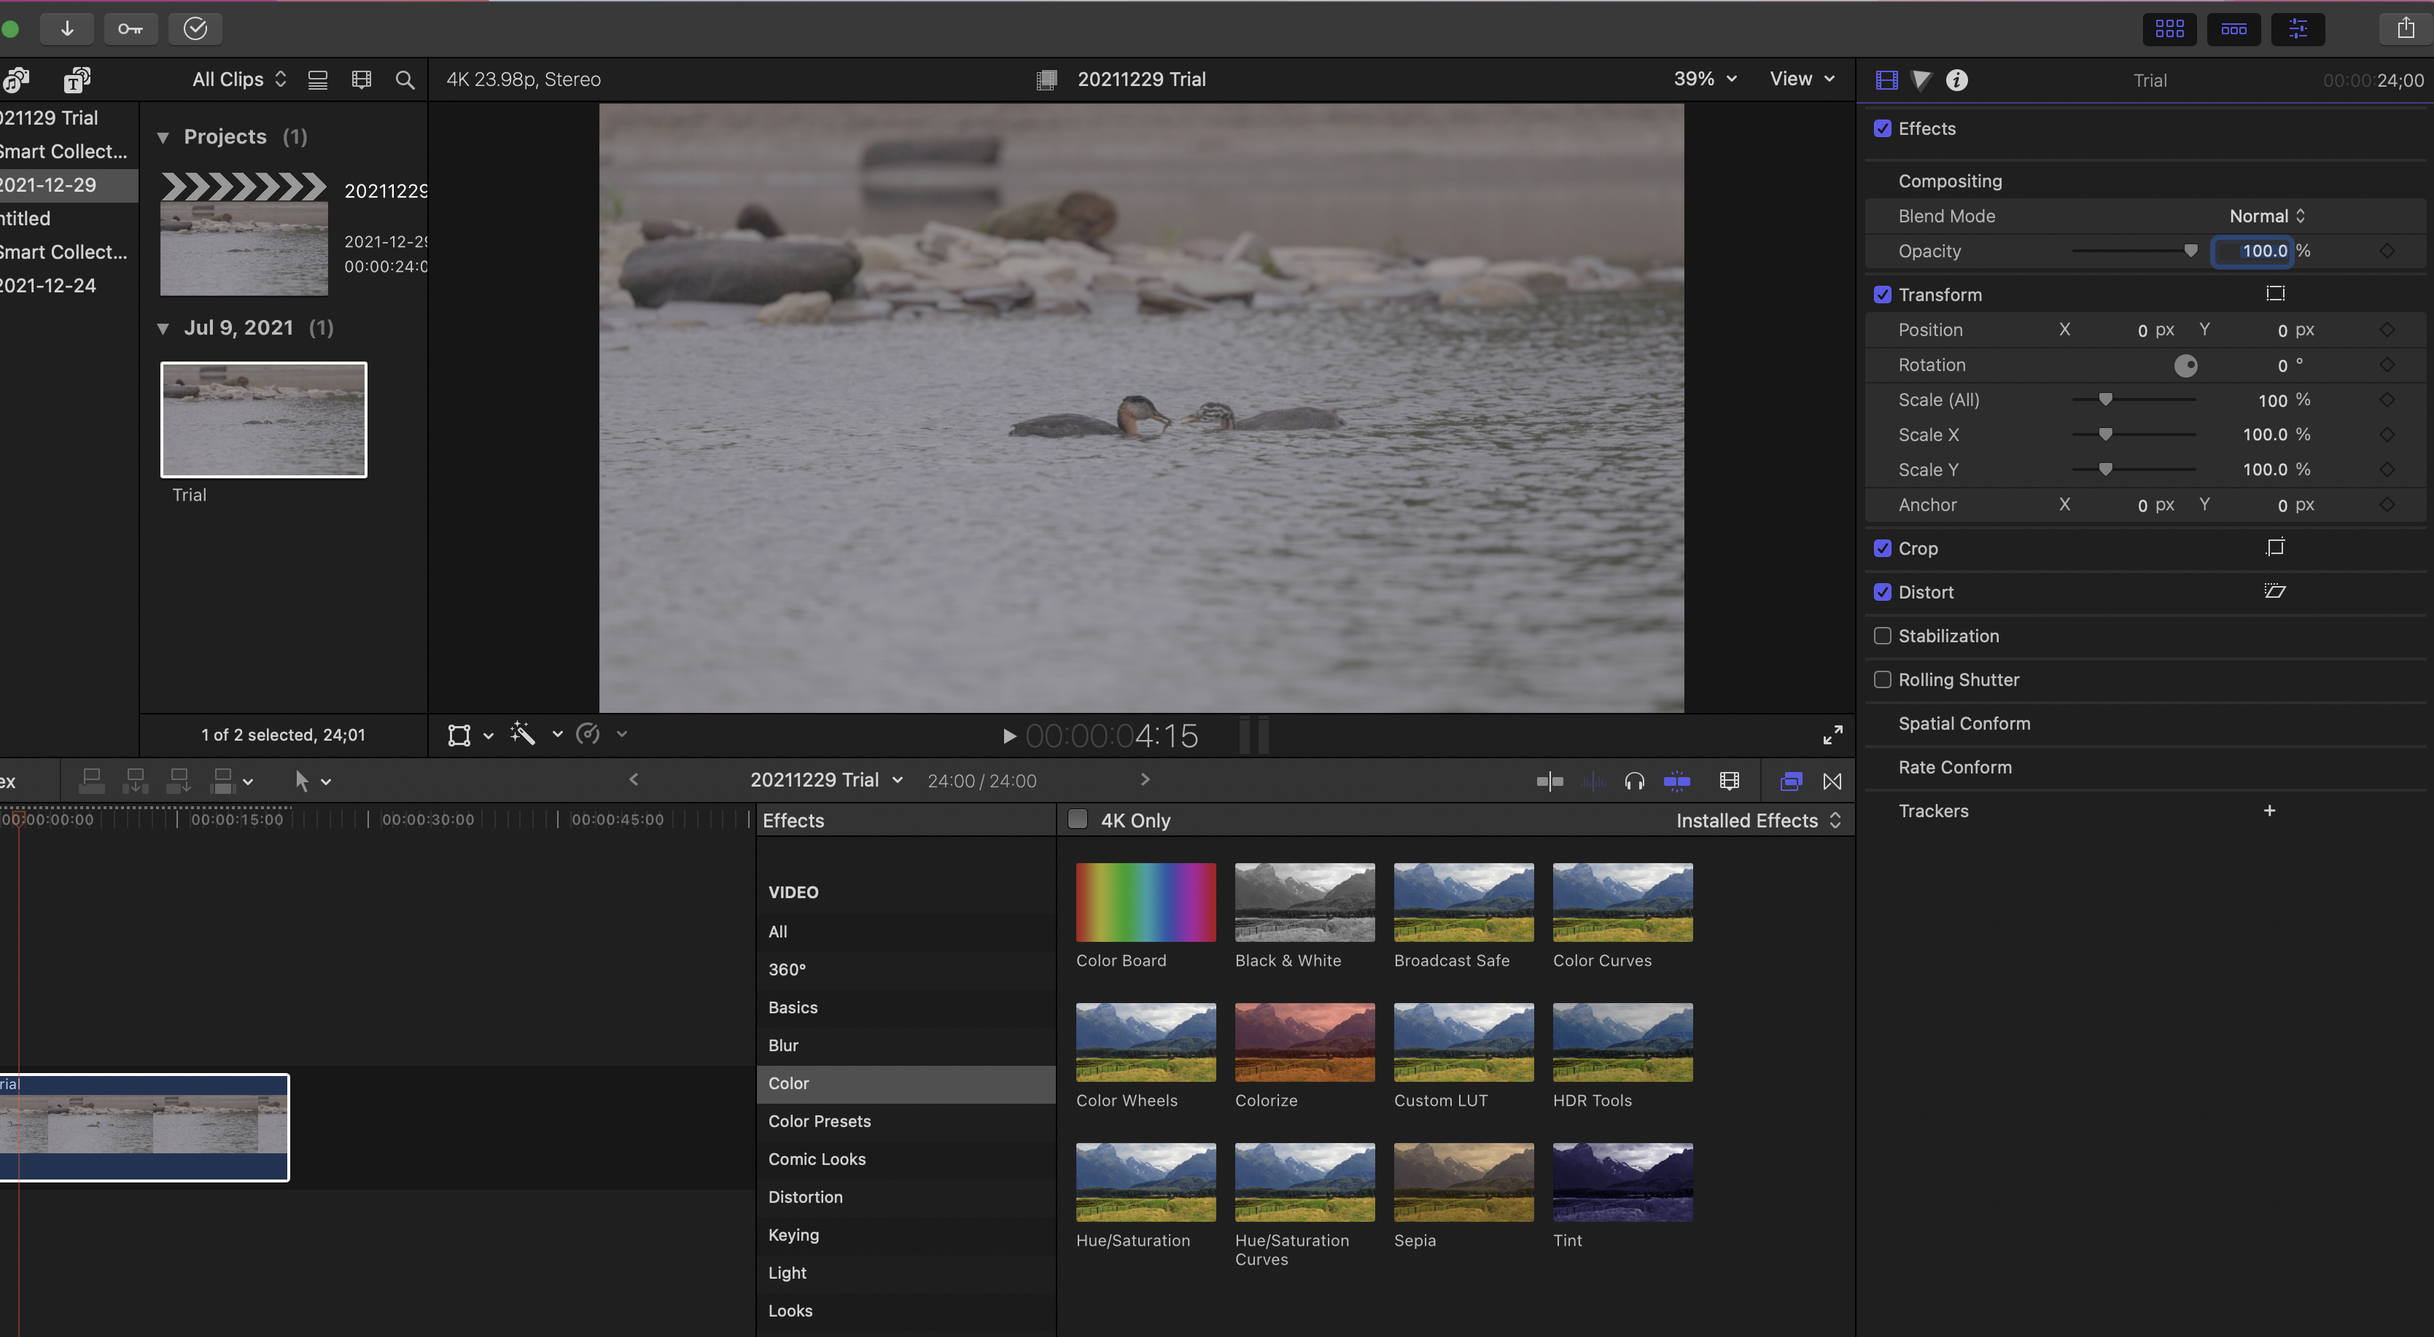Open the info inspector icon

click(1957, 80)
